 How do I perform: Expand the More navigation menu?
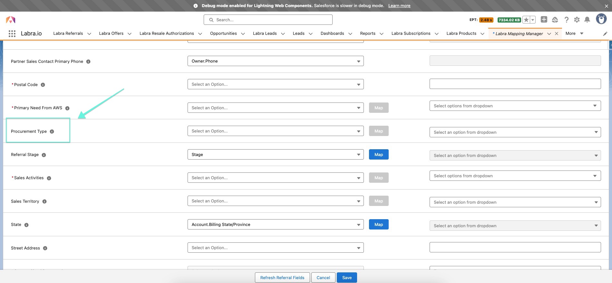click(574, 34)
